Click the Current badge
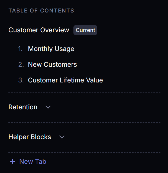This screenshot has height=173, width=168. 85,30
